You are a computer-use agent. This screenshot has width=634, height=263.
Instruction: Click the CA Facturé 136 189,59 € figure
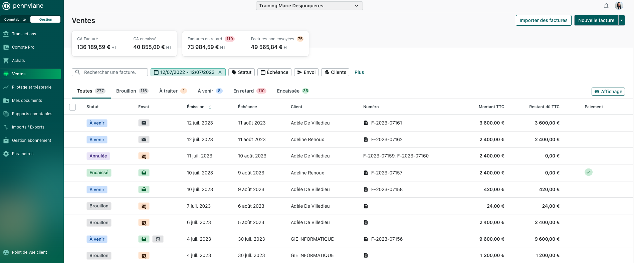pyautogui.click(x=97, y=47)
